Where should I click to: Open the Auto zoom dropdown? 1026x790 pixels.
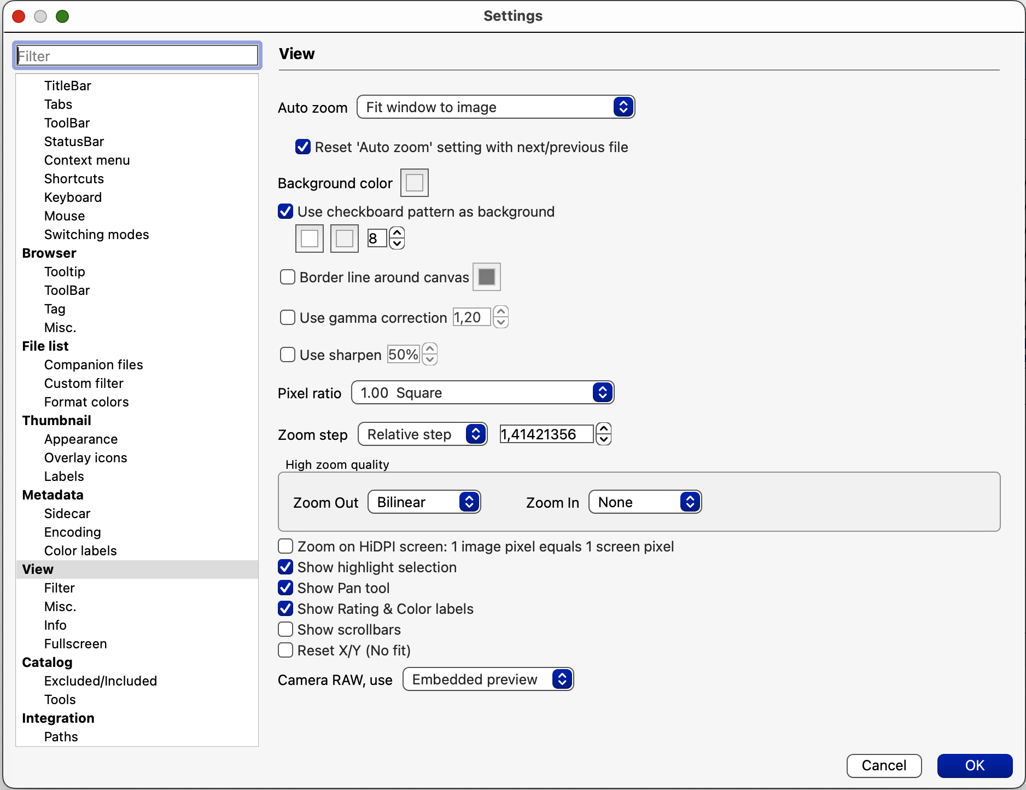pyautogui.click(x=495, y=107)
